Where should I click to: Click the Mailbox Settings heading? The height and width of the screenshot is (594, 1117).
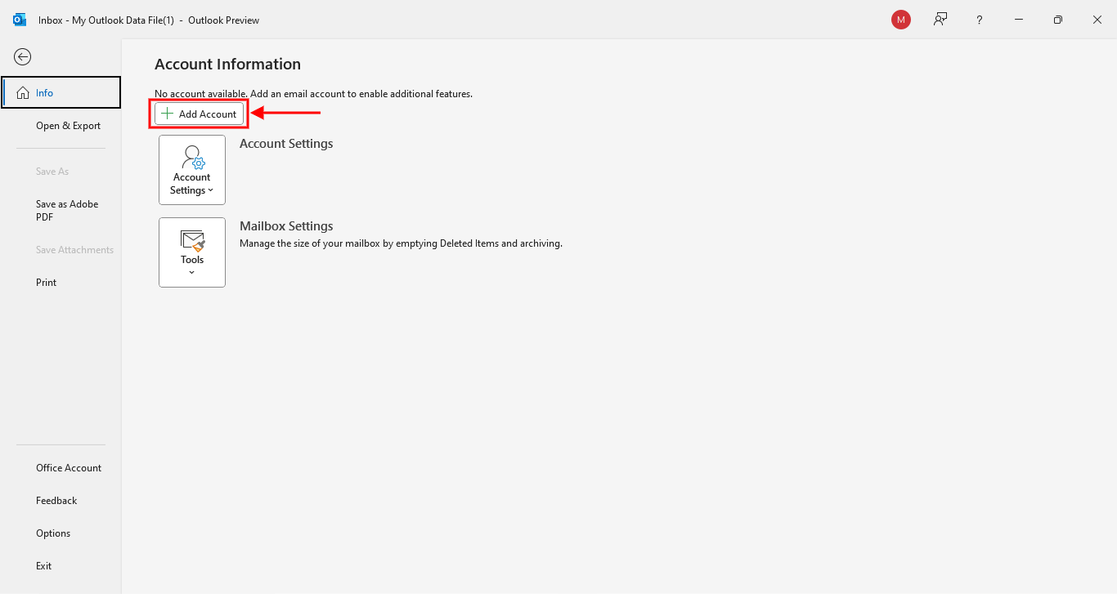pos(286,226)
